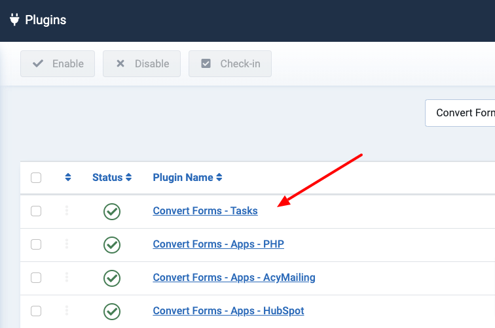Click drag handle dots in HubSpot row
The width and height of the screenshot is (495, 328).
(x=67, y=310)
